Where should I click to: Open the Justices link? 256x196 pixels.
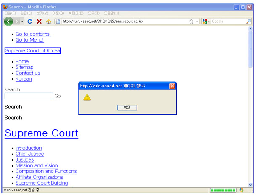click(x=25, y=160)
